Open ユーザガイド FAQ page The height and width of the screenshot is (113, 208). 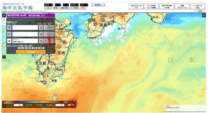click(x=197, y=7)
